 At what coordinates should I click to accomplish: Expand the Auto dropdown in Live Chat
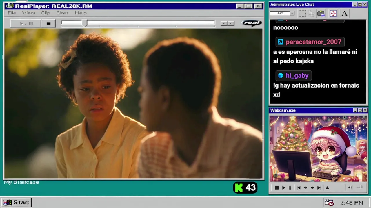click(292, 13)
